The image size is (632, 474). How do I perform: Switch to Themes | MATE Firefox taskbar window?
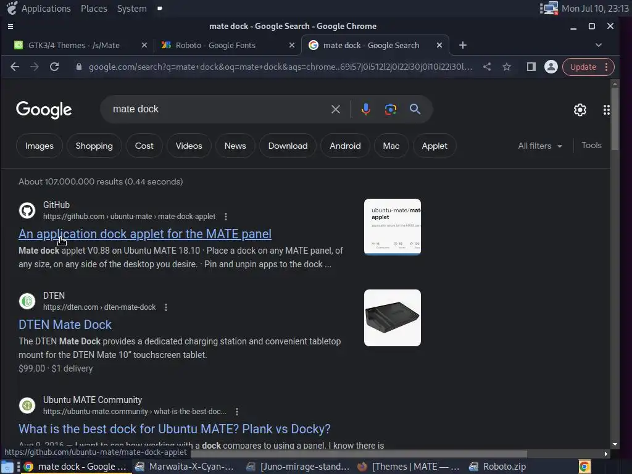click(409, 467)
